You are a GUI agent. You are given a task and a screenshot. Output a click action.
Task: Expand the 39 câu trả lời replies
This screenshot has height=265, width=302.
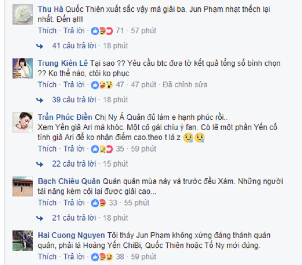74,100
